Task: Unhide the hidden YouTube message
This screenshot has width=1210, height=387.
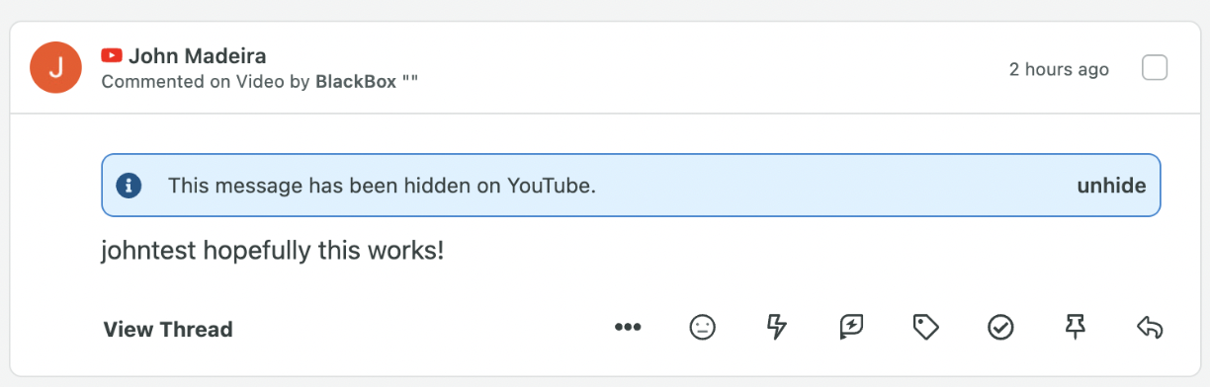Action: (x=1112, y=186)
